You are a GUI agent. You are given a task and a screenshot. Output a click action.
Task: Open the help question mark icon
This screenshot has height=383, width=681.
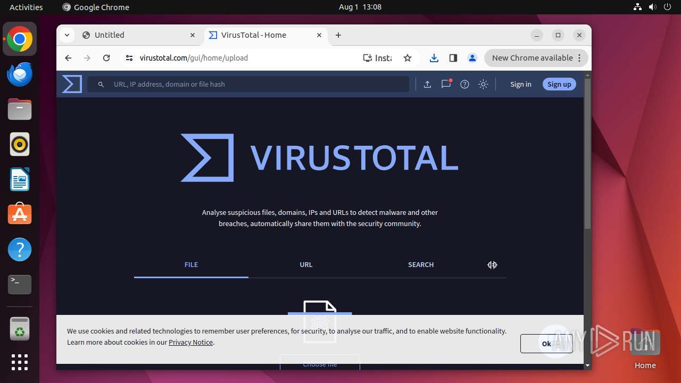[x=464, y=84]
